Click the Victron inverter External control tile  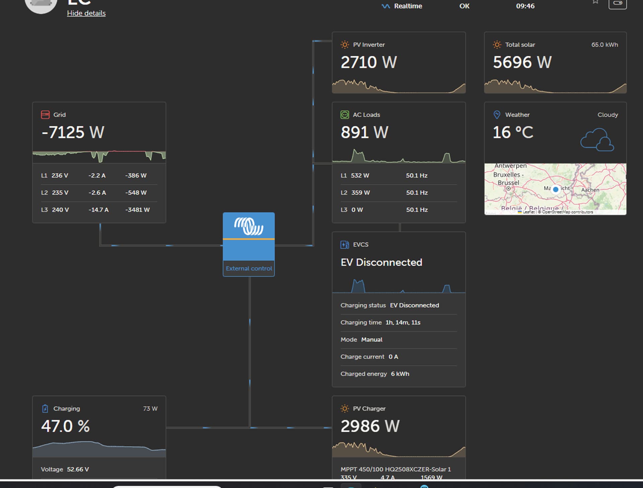248,244
